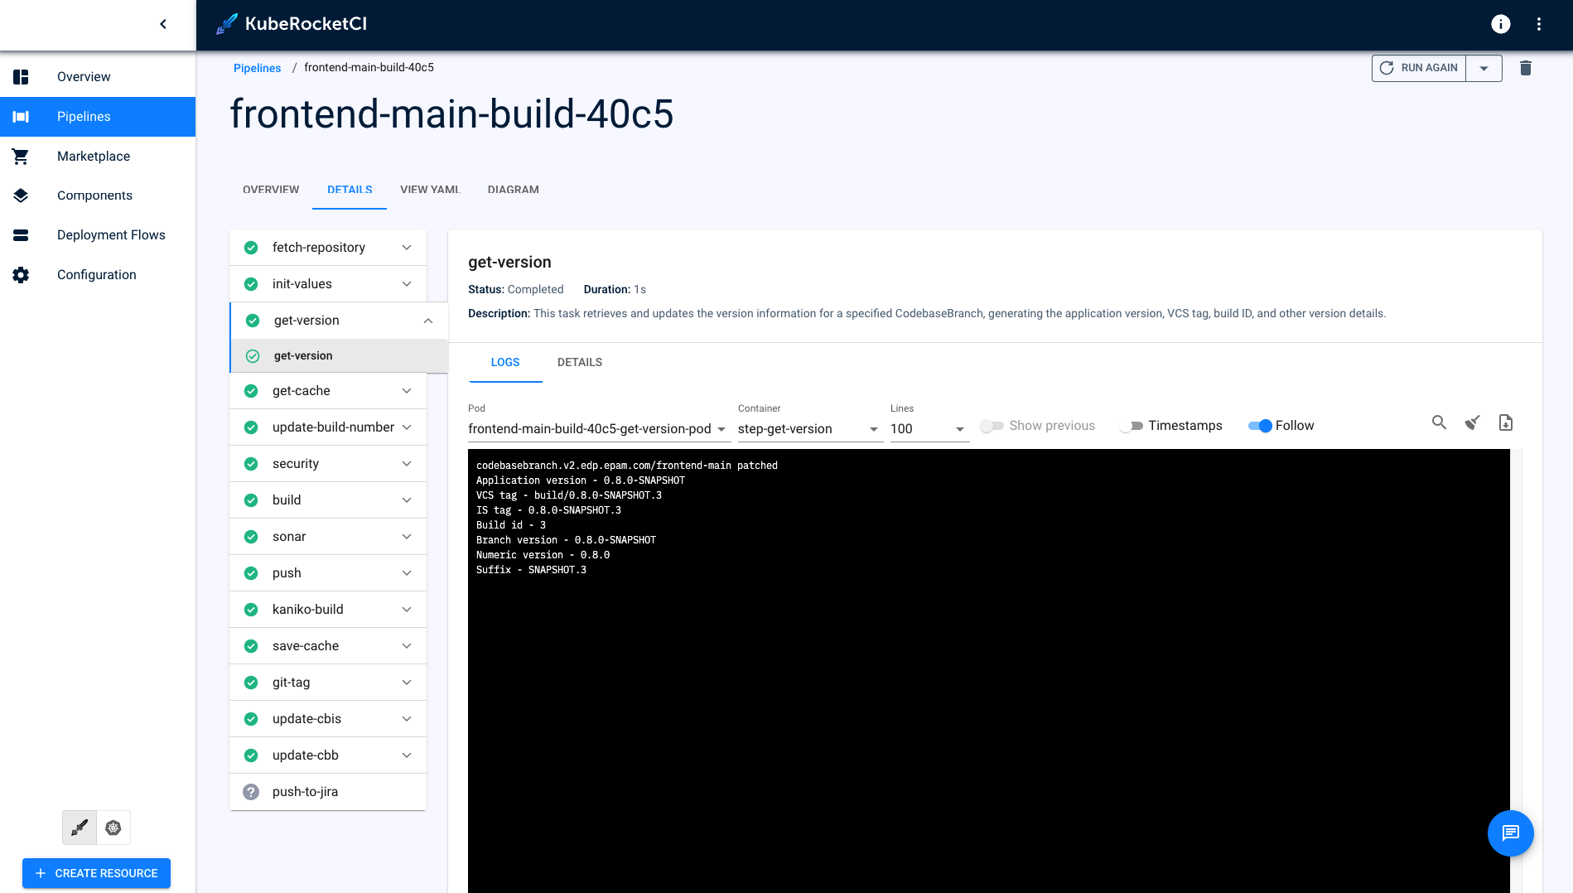This screenshot has width=1573, height=893.
Task: Click the sonar task status icon
Action: [x=251, y=537]
